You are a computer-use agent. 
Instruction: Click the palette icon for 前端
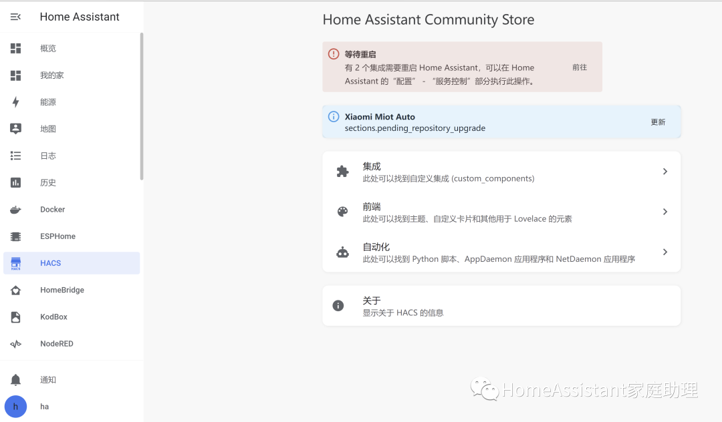tap(342, 212)
